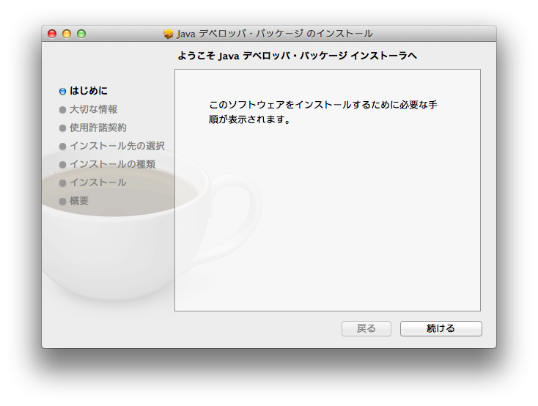538x406 pixels.
Task: Minimize the installer with yellow button
Action: click(67, 34)
